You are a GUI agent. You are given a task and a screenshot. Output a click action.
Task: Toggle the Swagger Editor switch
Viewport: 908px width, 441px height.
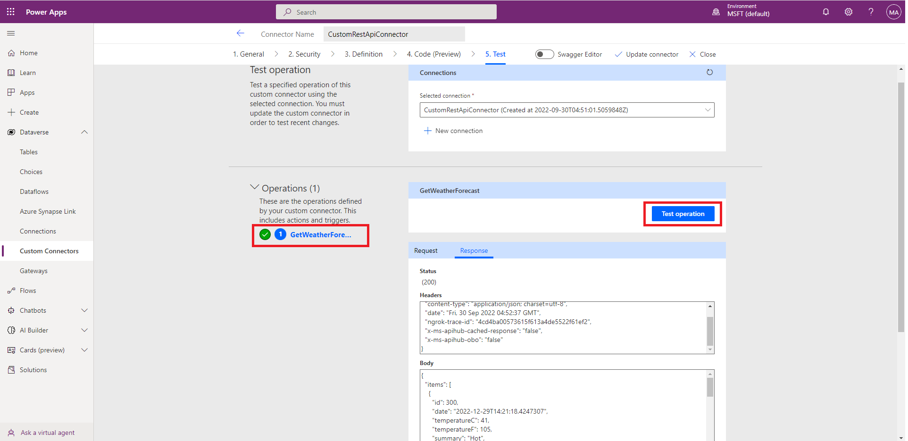(x=544, y=54)
